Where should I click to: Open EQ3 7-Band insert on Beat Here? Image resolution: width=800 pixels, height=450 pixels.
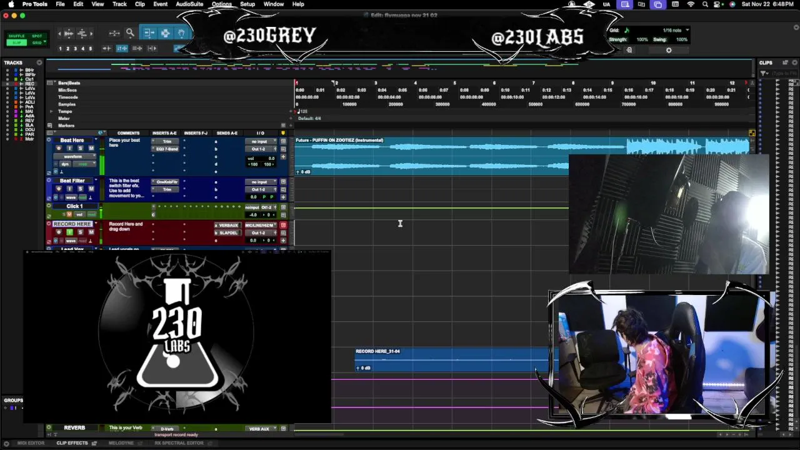pyautogui.click(x=167, y=149)
